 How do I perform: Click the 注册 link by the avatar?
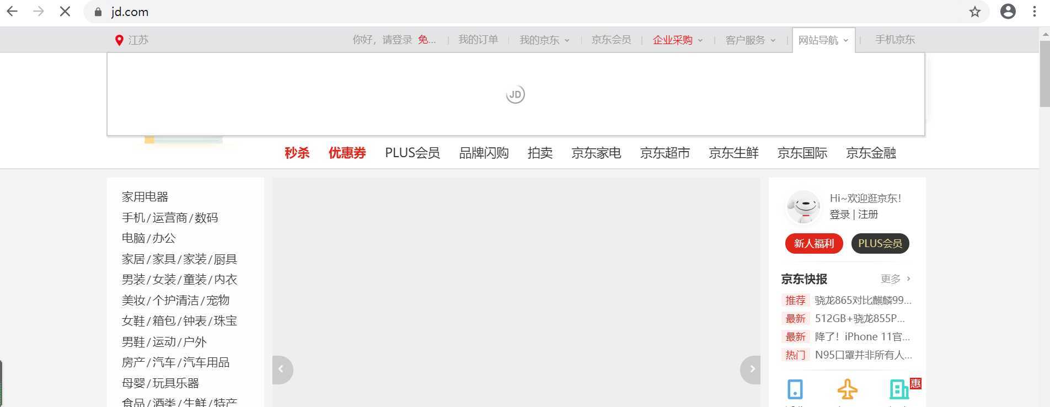click(x=868, y=215)
